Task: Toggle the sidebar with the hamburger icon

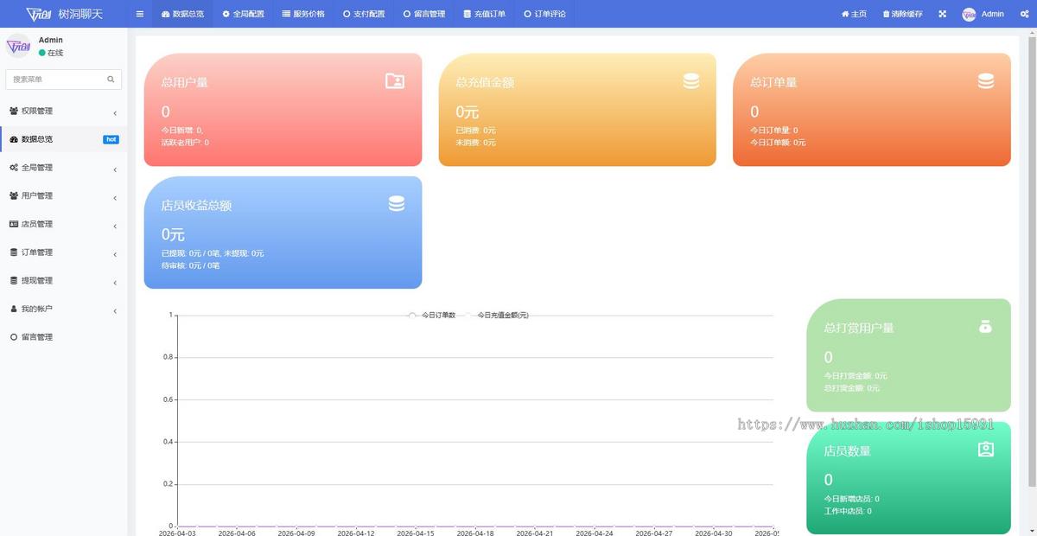Action: tap(139, 14)
